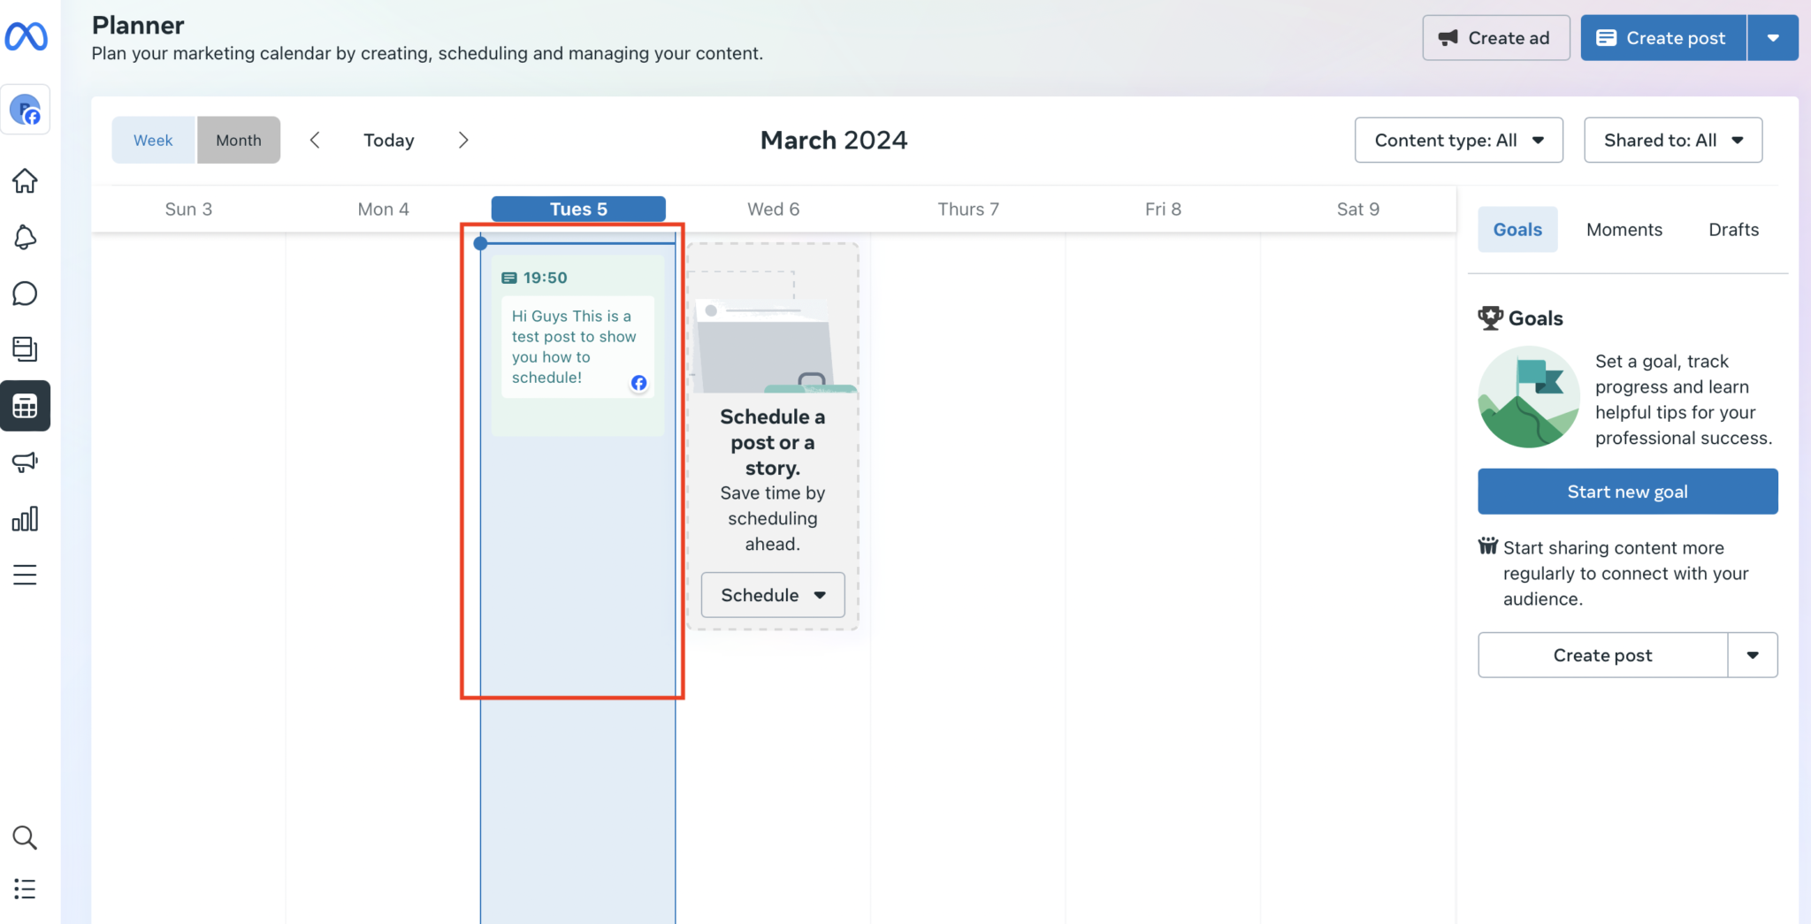Click the Search magnifier icon
Image resolution: width=1811 pixels, height=924 pixels.
25,837
